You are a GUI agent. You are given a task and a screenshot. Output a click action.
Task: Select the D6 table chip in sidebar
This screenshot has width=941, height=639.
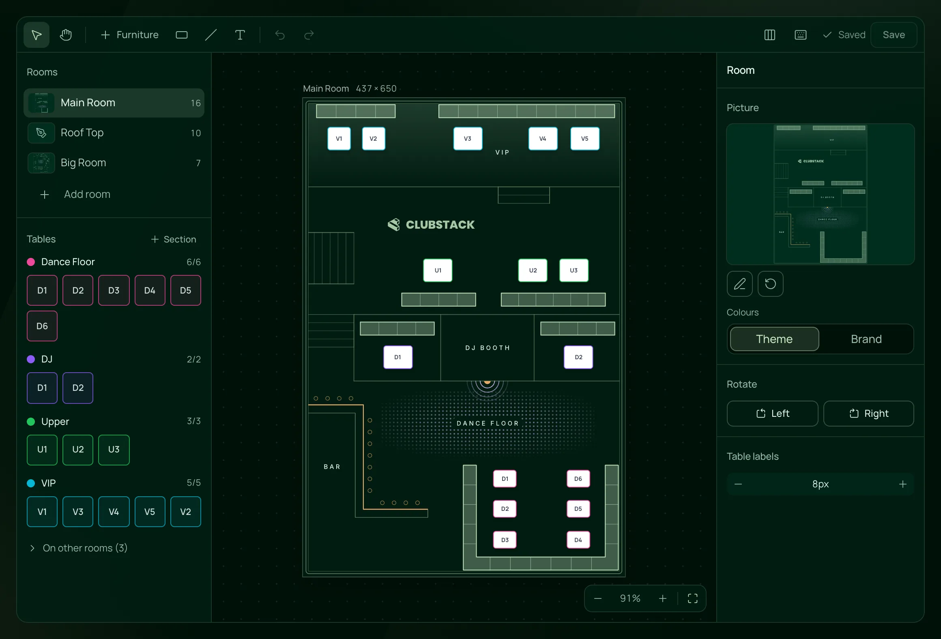(42, 326)
